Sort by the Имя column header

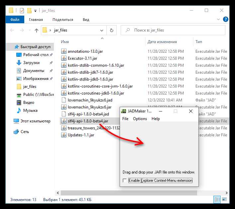click(x=65, y=42)
